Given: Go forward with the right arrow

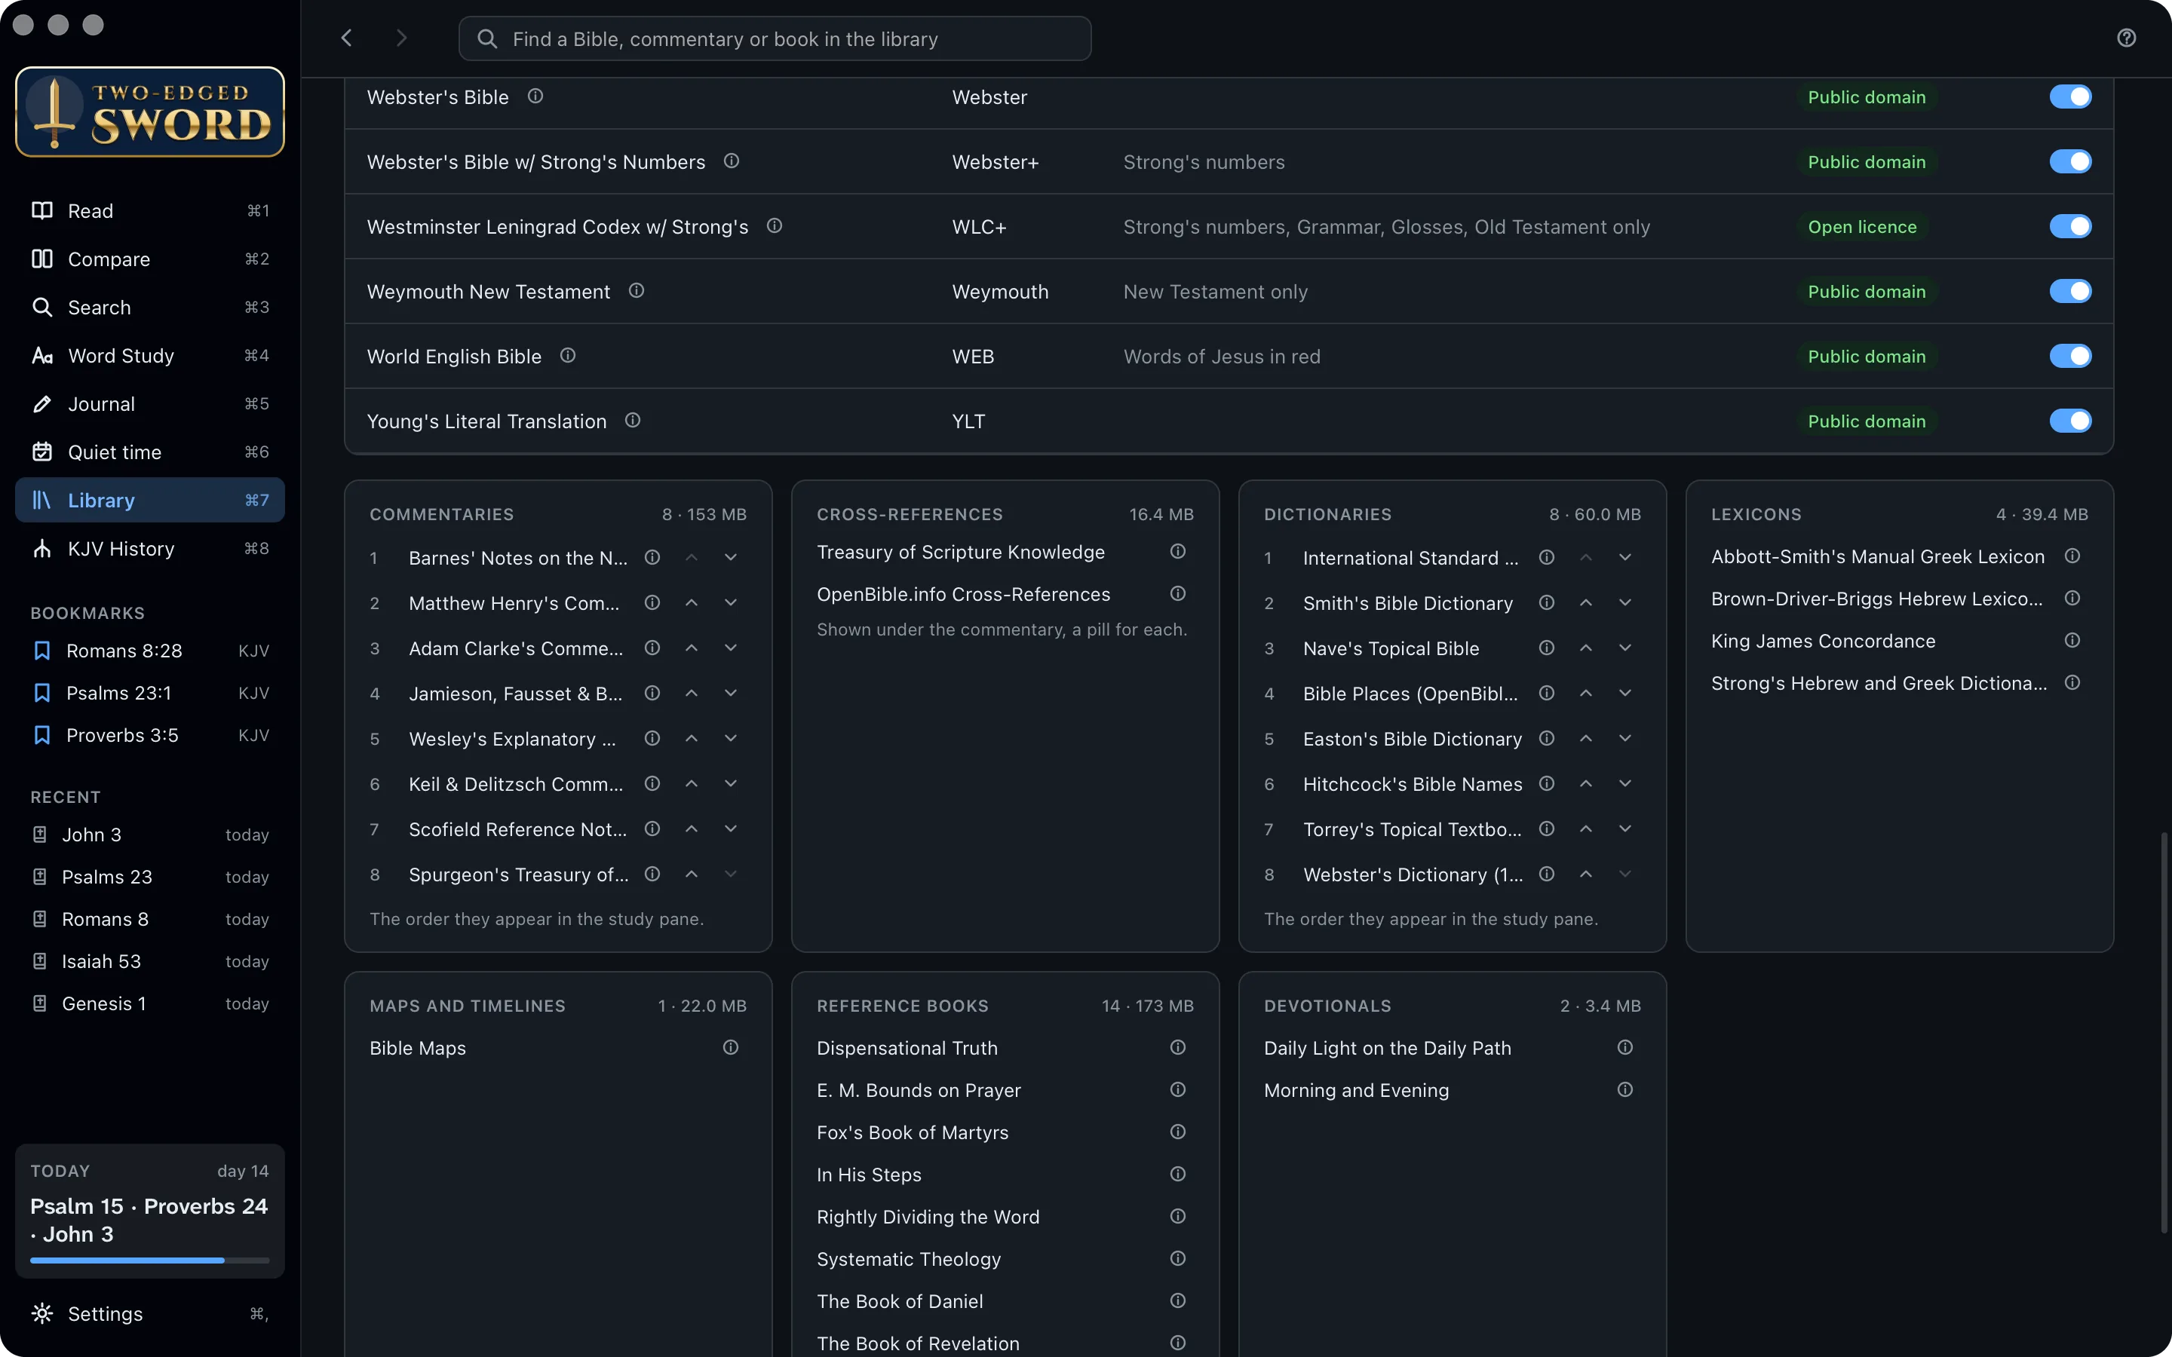Looking at the screenshot, I should pos(401,38).
